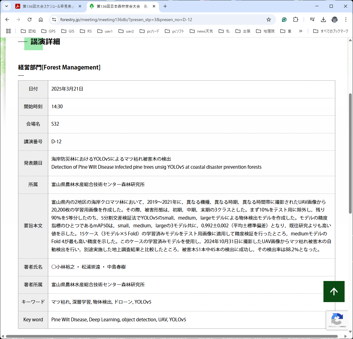
Task: Open the tab search dropdown arrow
Action: click(7, 6)
